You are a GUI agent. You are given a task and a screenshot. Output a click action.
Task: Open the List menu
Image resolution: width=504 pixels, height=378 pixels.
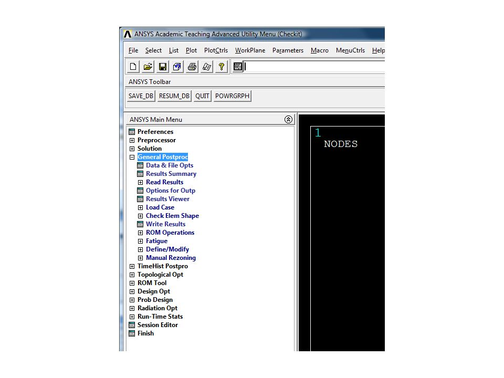(174, 50)
